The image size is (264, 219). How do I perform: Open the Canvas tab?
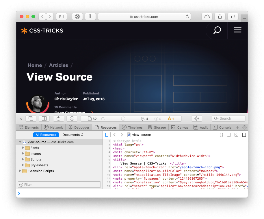point(180,127)
